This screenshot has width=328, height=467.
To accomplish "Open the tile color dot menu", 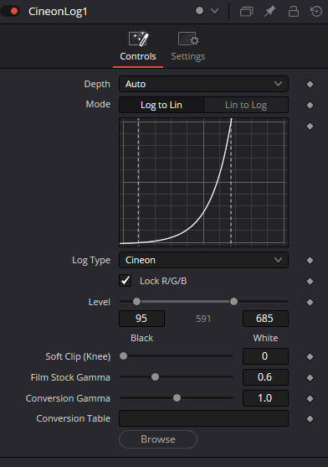I will tap(207, 11).
